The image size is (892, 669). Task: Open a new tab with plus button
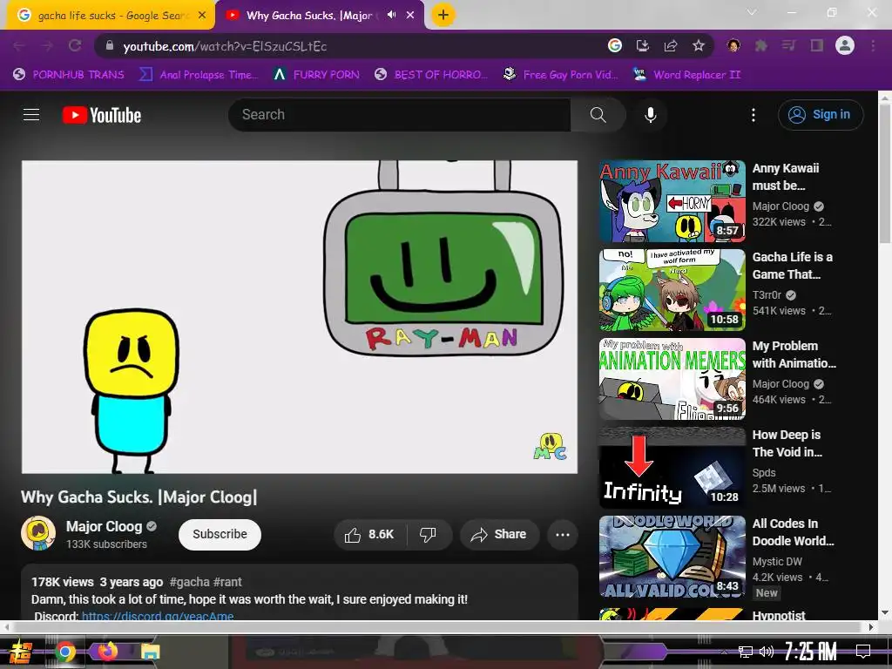click(x=443, y=15)
